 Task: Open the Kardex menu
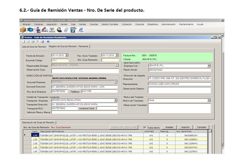point(82,24)
